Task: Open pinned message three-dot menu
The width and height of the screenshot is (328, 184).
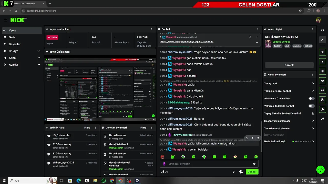Action: 257,37
